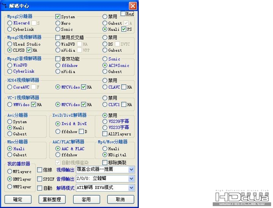This screenshot has width=273, height=208.
Task: Select WinDVD radio in Mpeg2視頻解碼器
Action: [58, 44]
